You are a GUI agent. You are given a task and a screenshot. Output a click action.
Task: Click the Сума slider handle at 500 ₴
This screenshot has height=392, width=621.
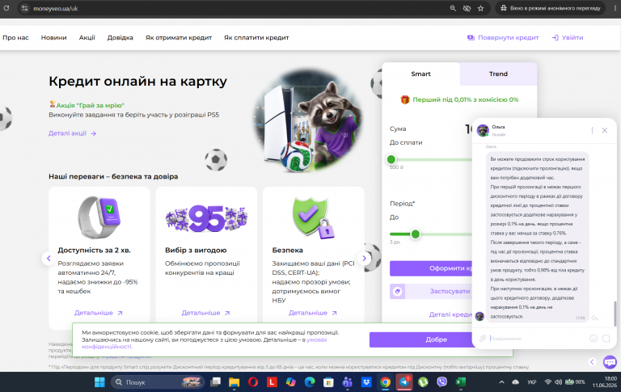(391, 159)
